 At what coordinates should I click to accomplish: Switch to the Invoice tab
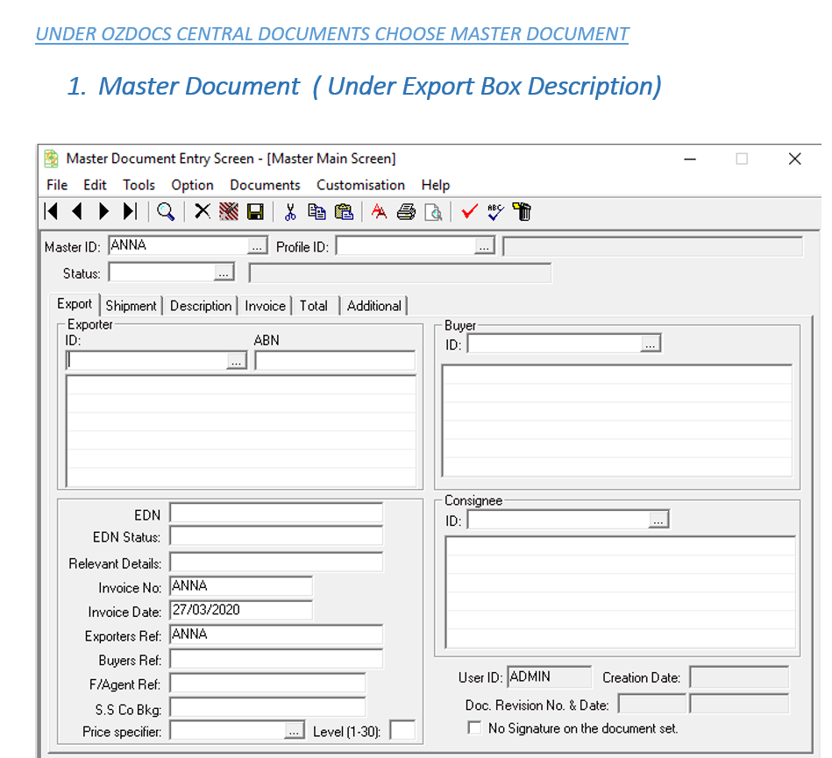[265, 306]
